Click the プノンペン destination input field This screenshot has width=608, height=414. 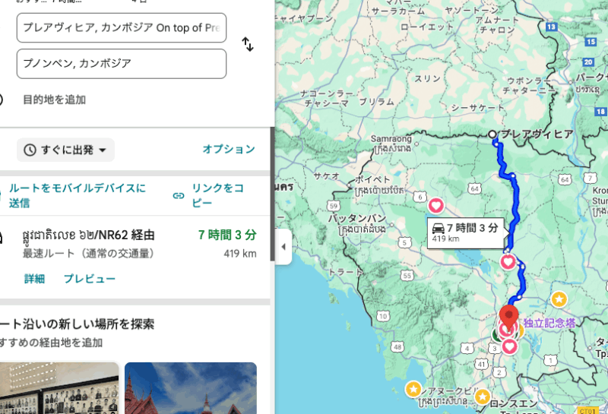coord(122,64)
